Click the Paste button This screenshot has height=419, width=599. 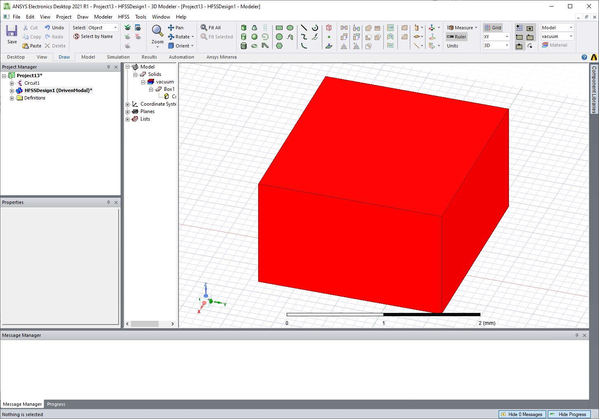[x=32, y=46]
